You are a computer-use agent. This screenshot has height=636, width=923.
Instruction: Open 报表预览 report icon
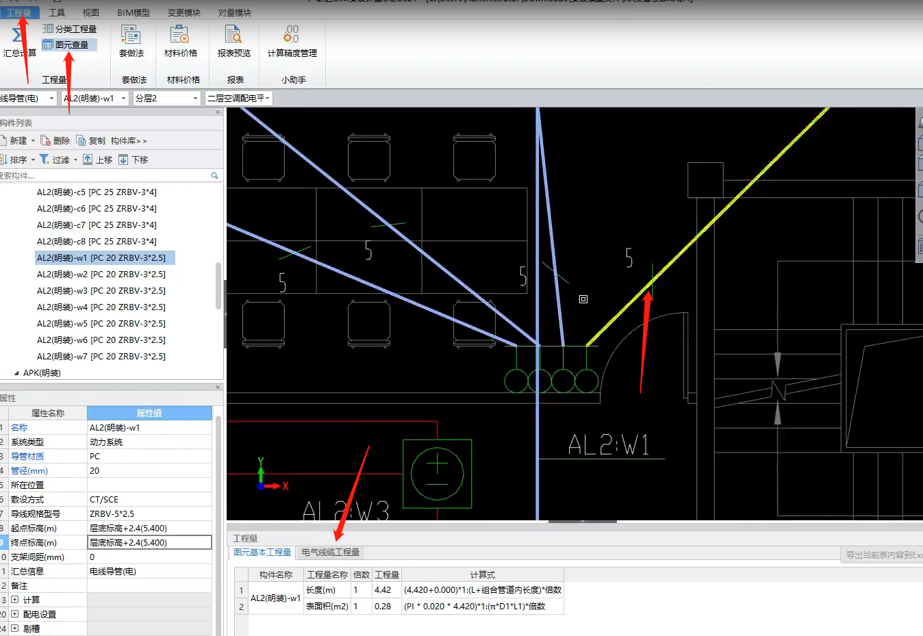coord(233,40)
